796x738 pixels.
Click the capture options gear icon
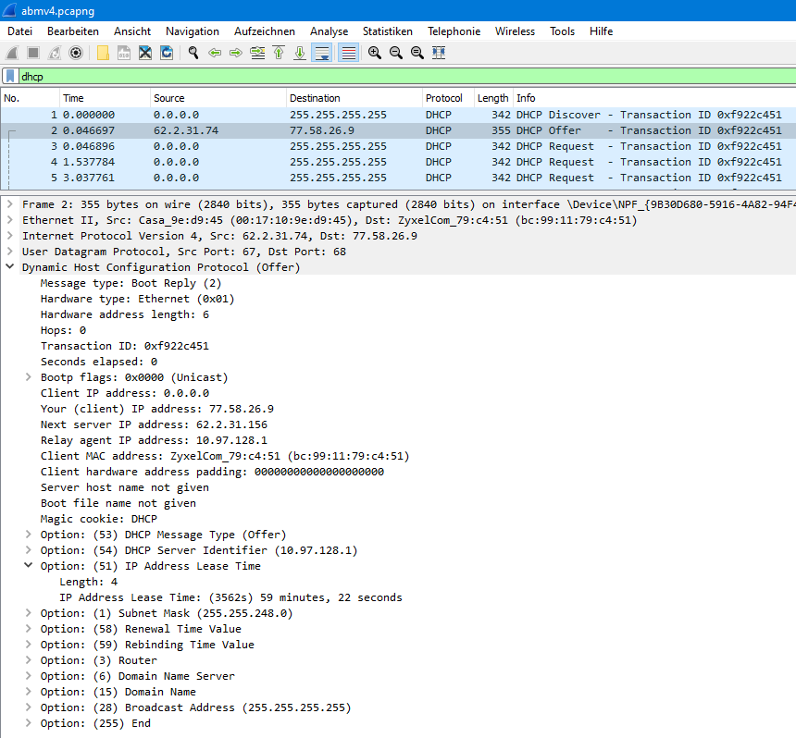tap(76, 53)
